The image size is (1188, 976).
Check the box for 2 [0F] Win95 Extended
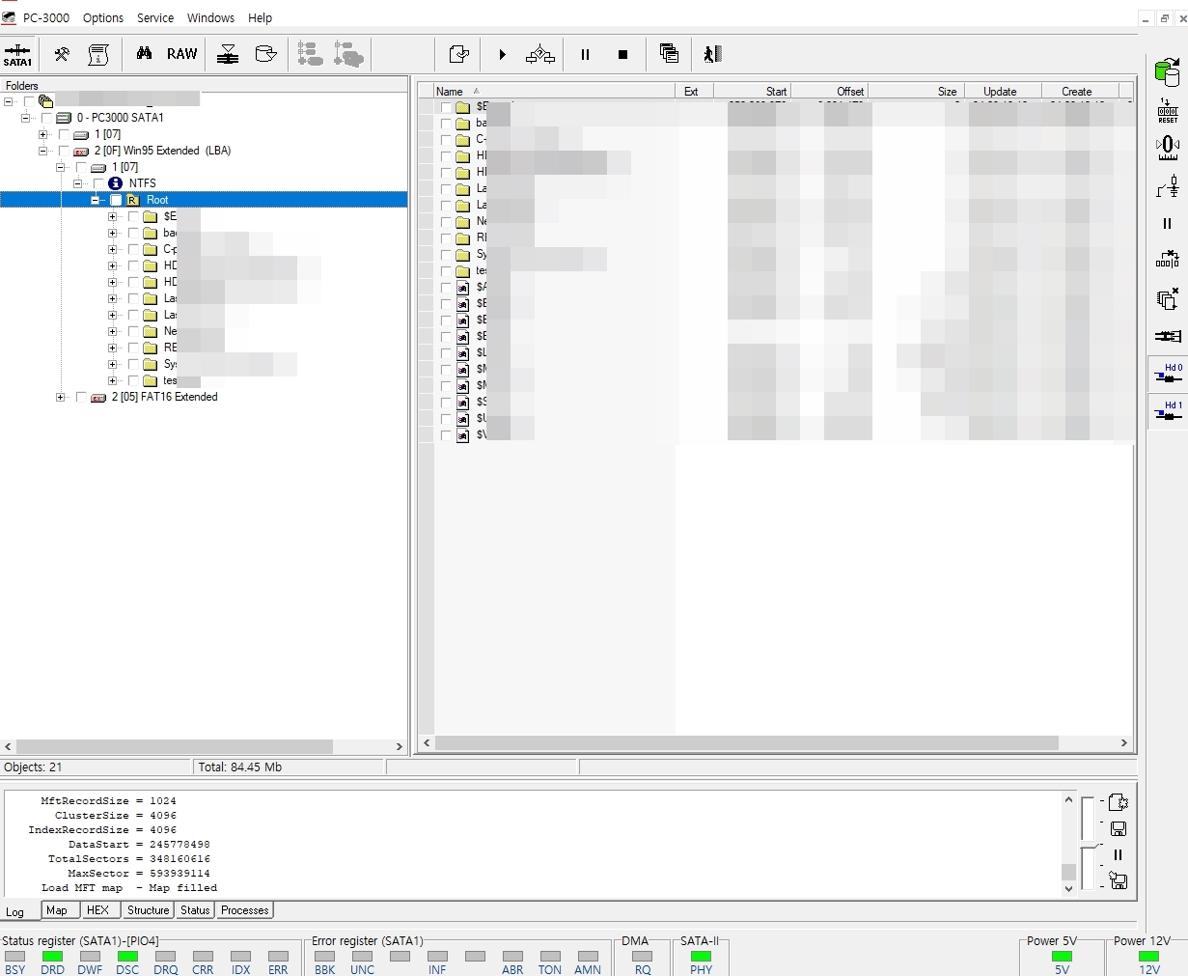[64, 151]
